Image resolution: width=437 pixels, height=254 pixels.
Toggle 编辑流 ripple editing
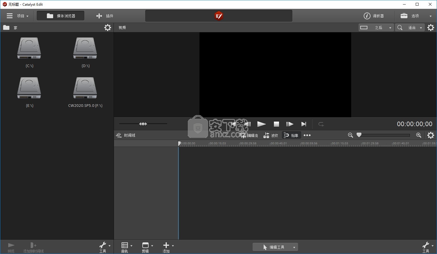pos(249,136)
